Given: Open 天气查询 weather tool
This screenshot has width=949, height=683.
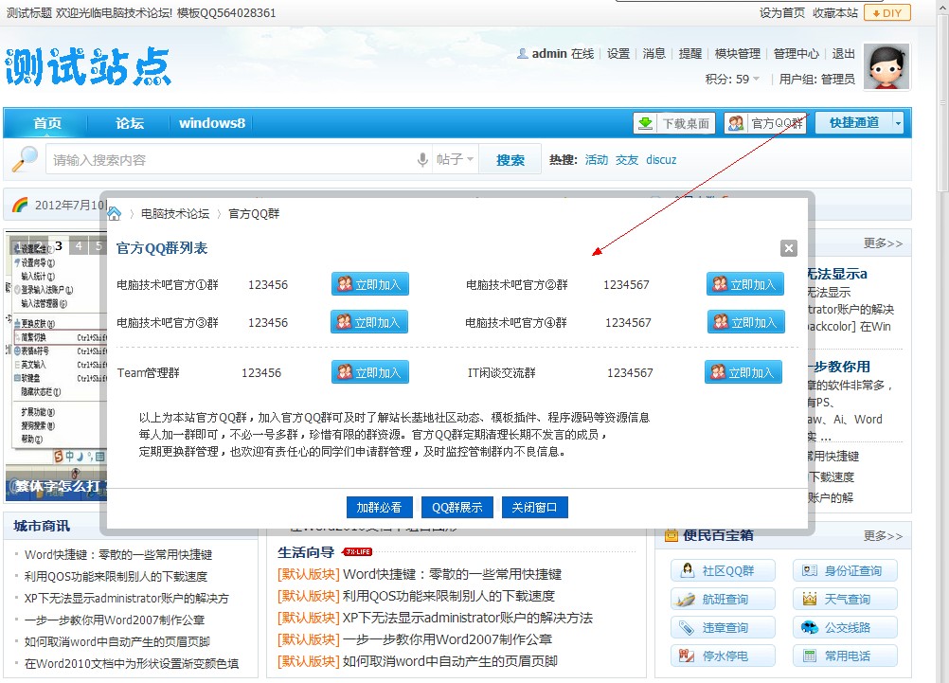Looking at the screenshot, I should (845, 599).
